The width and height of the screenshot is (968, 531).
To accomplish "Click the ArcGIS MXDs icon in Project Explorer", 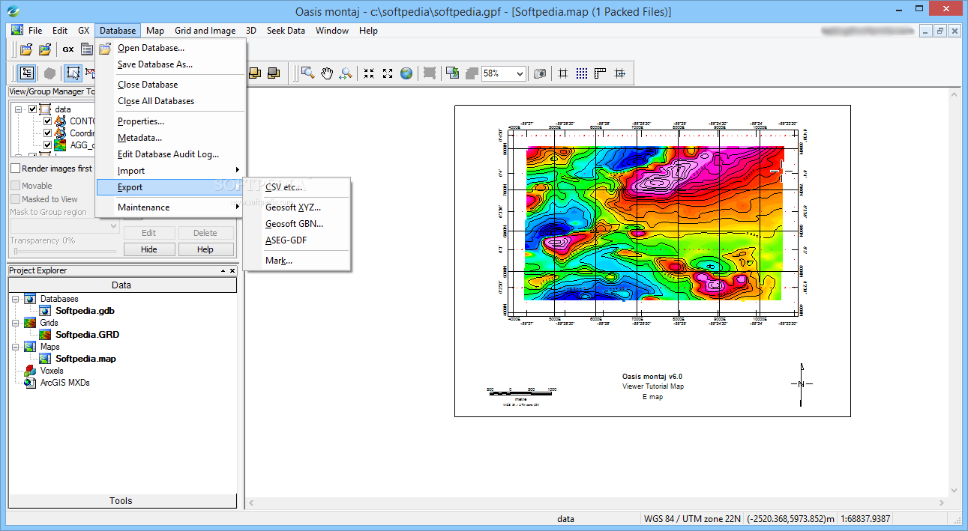I will (x=30, y=383).
